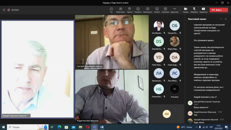This screenshot has height=130, width=231.
Task: Close the Текстовий запис transcript panel
Action: pyautogui.click(x=226, y=19)
